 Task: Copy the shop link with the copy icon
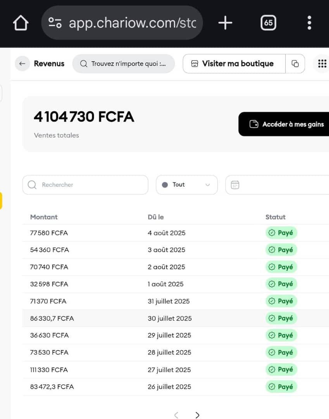coord(295,64)
